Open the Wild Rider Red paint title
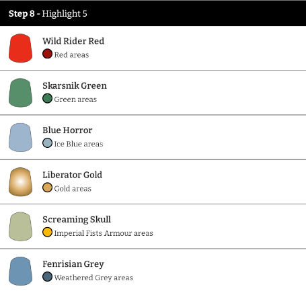The height and width of the screenshot is (291, 306). (73, 41)
